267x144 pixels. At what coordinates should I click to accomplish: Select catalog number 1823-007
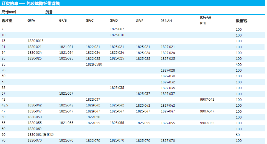point(117,29)
